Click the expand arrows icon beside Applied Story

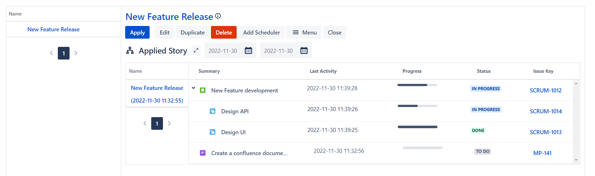pyautogui.click(x=196, y=50)
